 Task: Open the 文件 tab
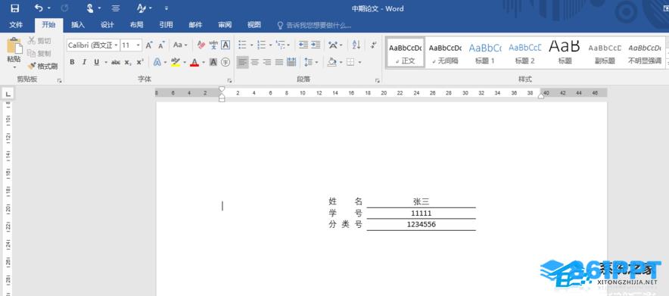coord(16,25)
